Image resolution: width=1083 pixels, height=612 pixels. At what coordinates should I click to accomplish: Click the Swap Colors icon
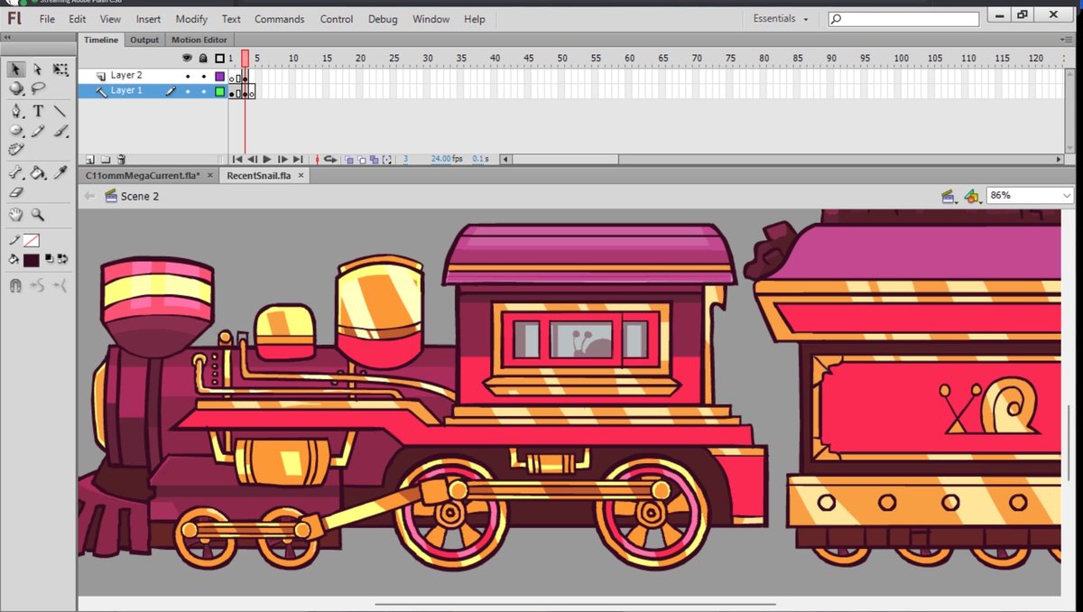pyautogui.click(x=62, y=260)
